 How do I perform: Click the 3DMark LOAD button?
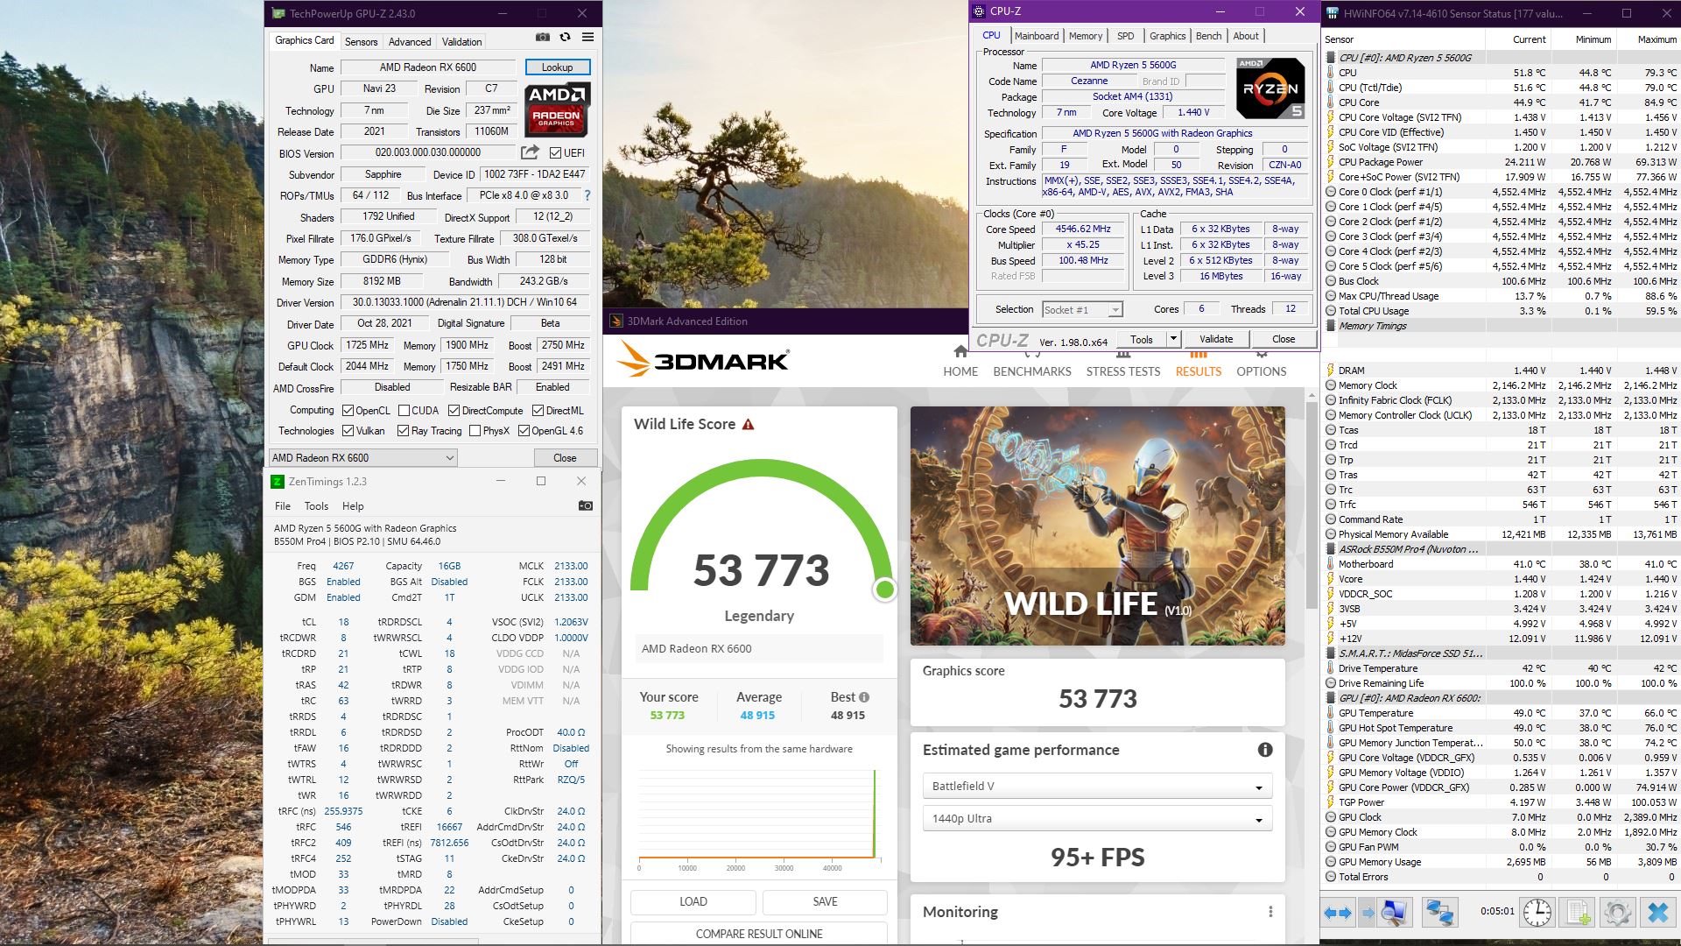coord(693,901)
